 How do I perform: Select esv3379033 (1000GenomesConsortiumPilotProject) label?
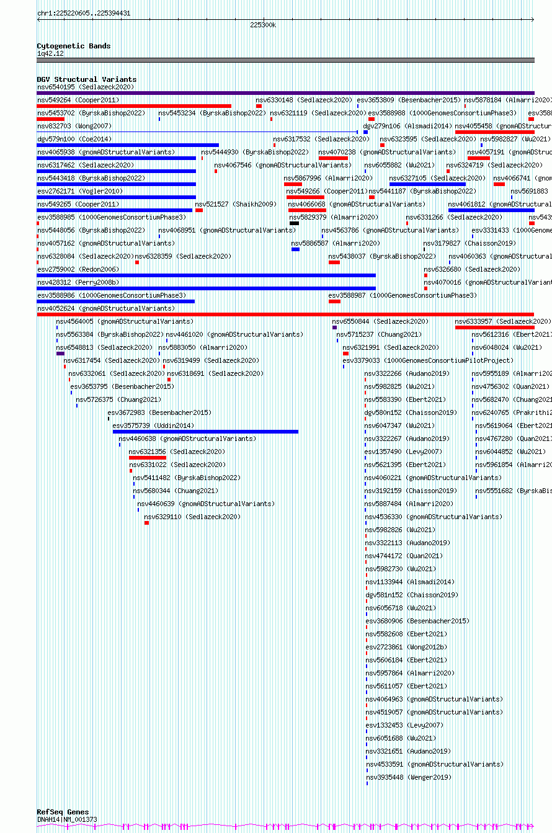pyautogui.click(x=428, y=360)
